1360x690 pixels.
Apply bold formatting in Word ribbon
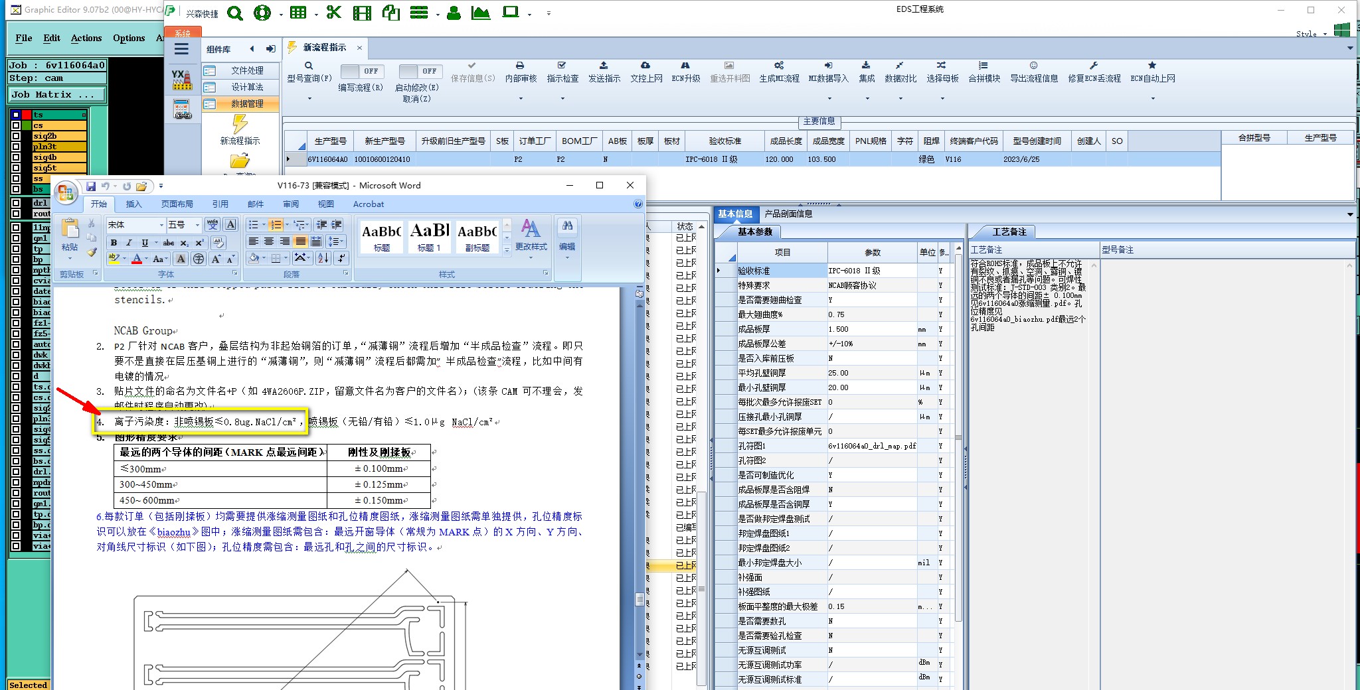click(114, 243)
